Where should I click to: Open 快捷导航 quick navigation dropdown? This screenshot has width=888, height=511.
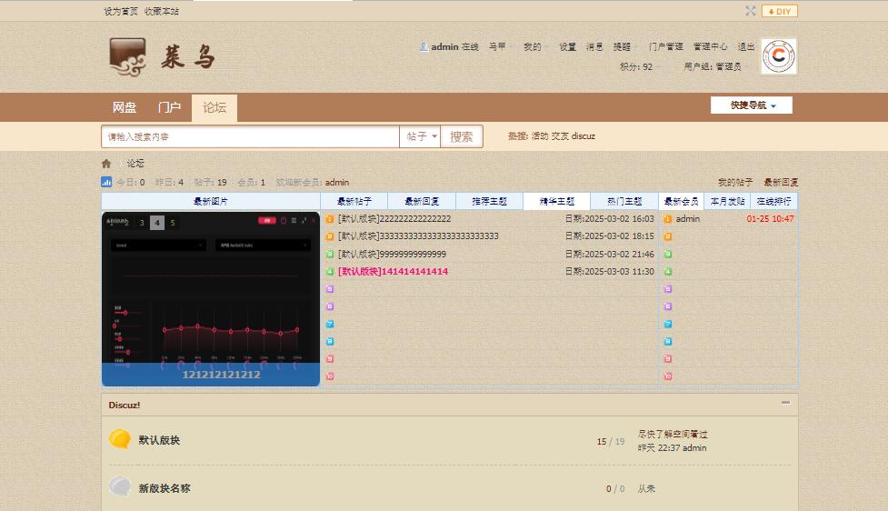[x=752, y=105]
